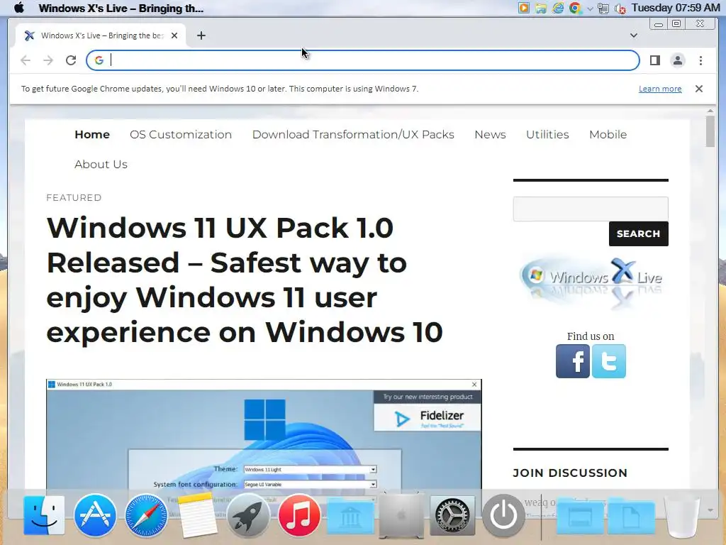Reload the page with the refresh icon
The image size is (726, 545).
(71, 60)
